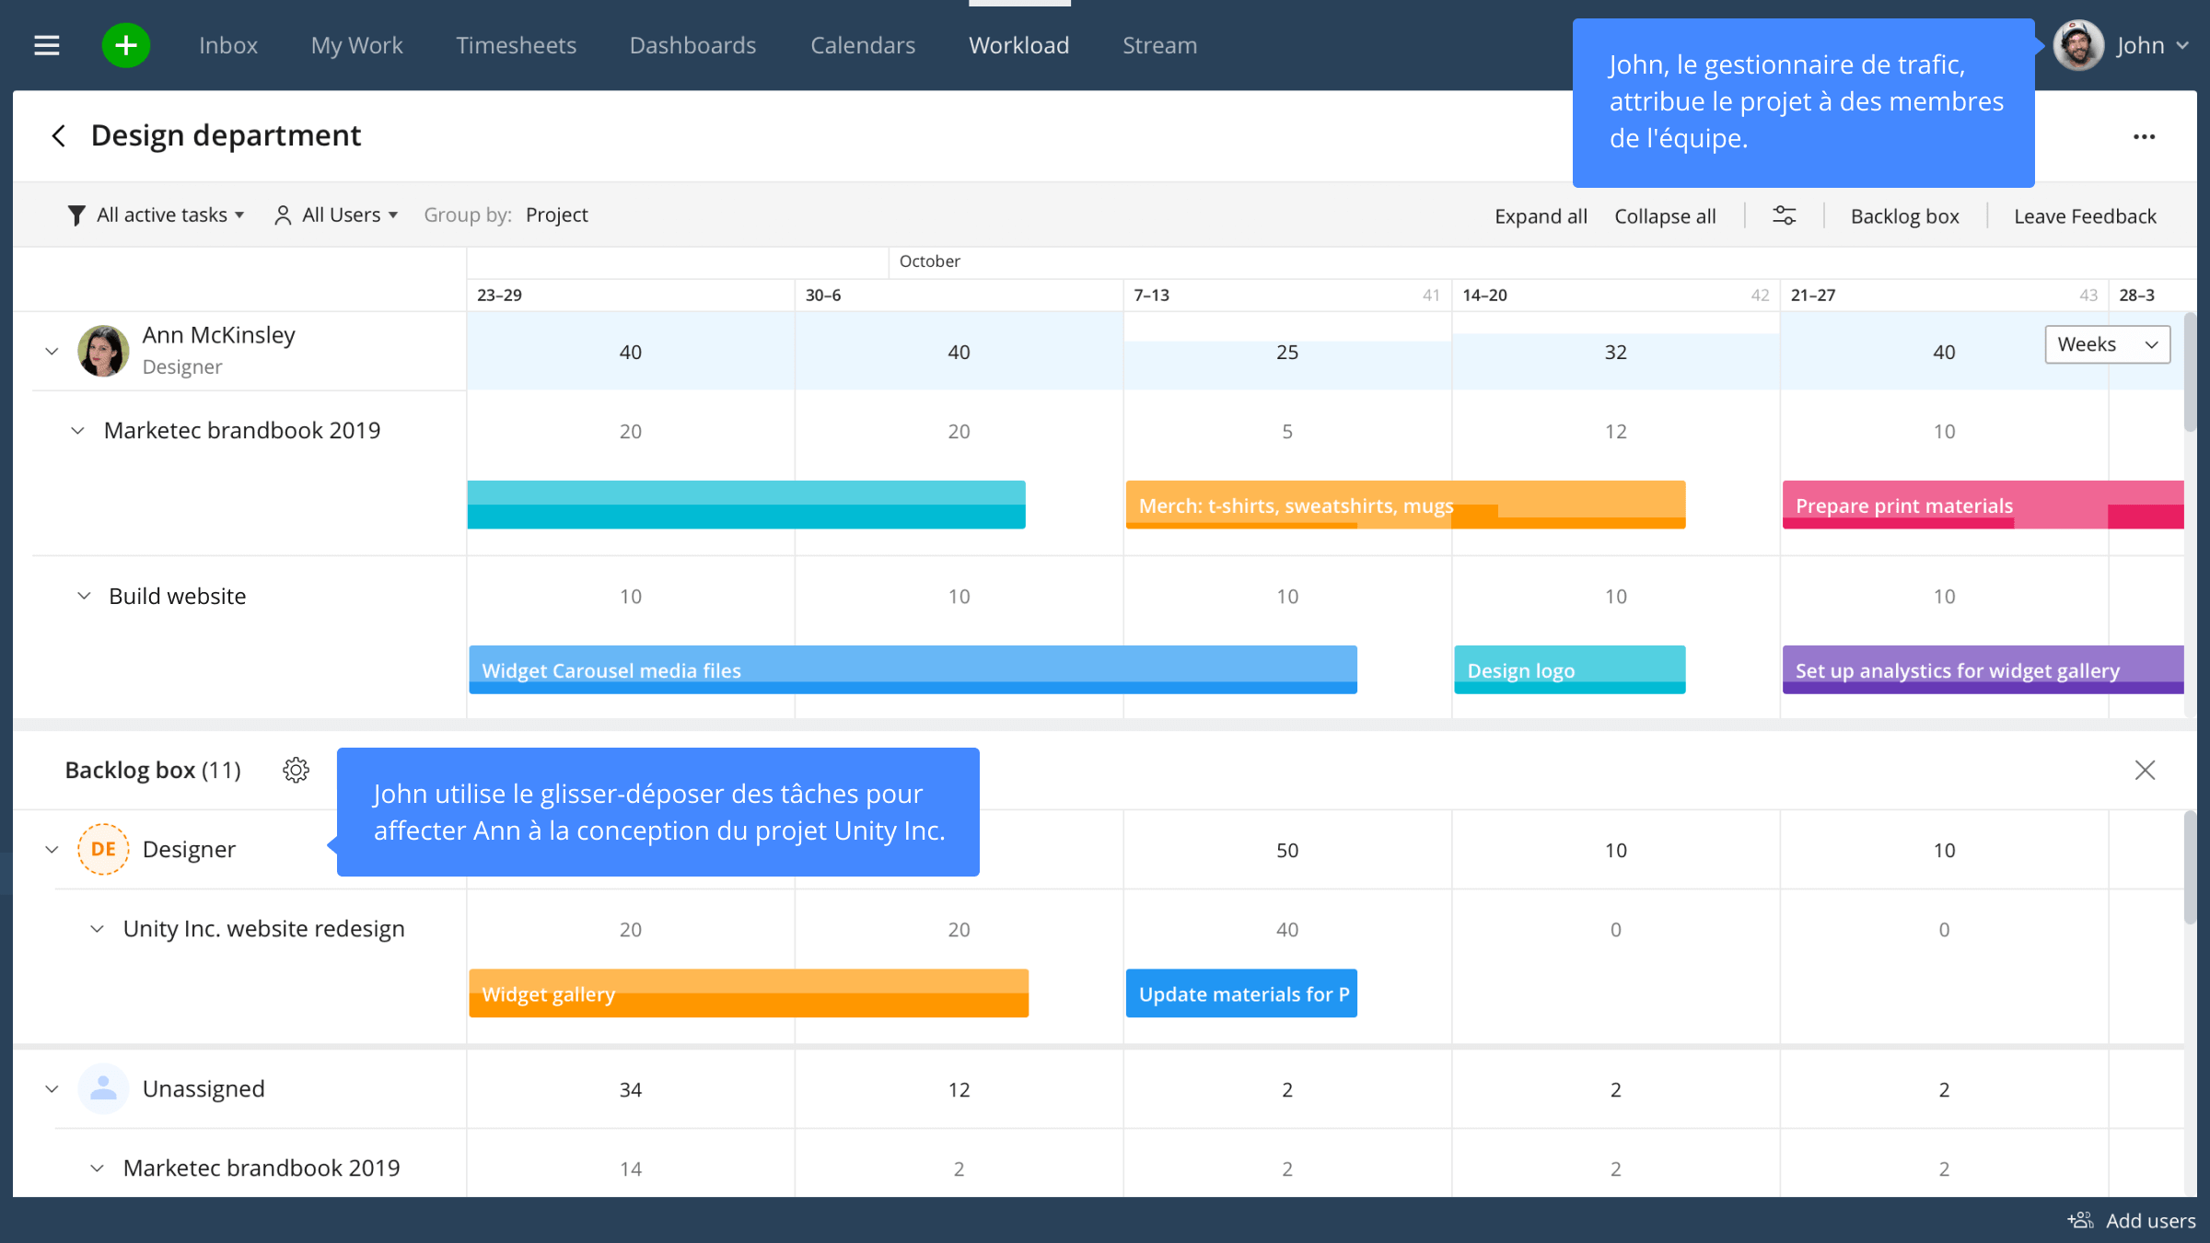Click the Unity Inc. 40 hours cell
The image size is (2210, 1243).
(x=1287, y=929)
